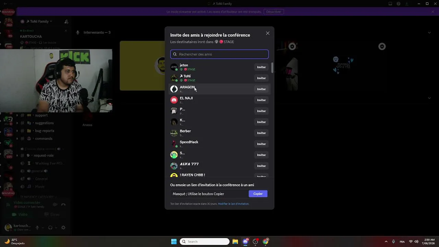Open the server icon with 221 badge
The height and width of the screenshot is (247, 439).
[x=8, y=153]
